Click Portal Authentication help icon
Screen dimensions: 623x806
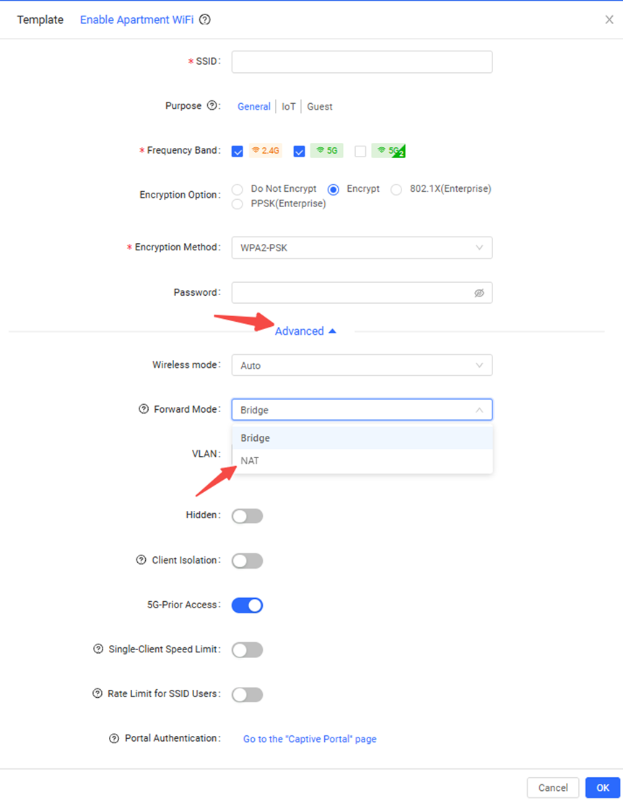(x=113, y=739)
